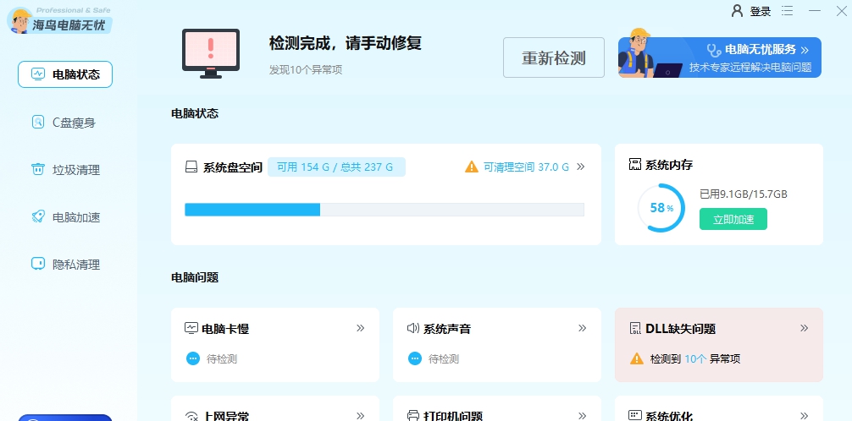Viewport: 852px width, 421px height.
Task: Click the trash can icon for 垃圾清理
Action: click(x=38, y=170)
